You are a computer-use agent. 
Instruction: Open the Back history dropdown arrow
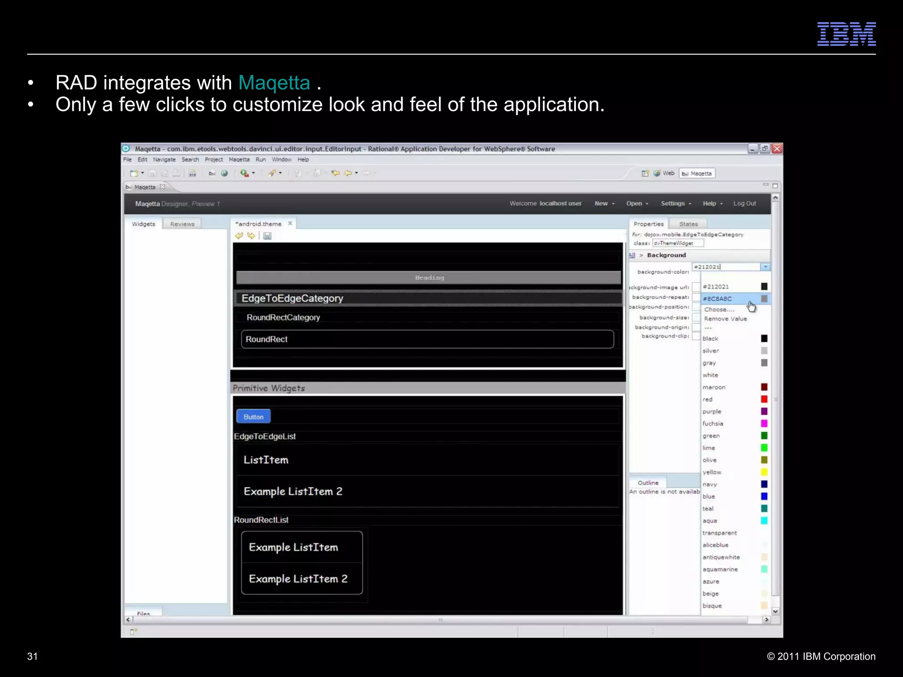[x=356, y=173]
